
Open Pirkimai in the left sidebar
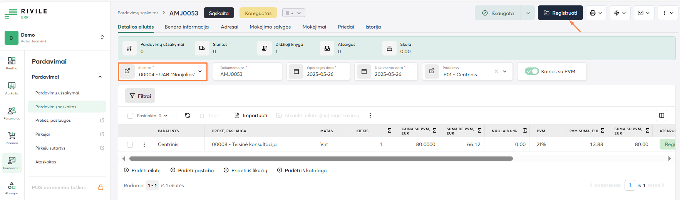click(12, 137)
